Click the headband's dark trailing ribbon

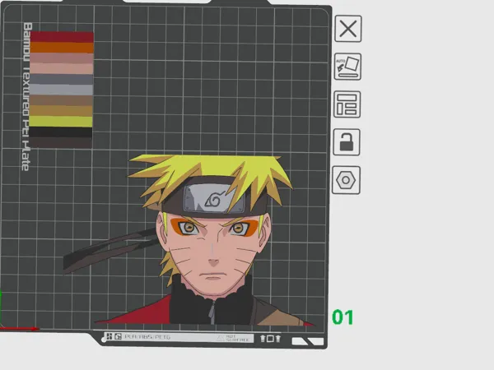tap(109, 252)
